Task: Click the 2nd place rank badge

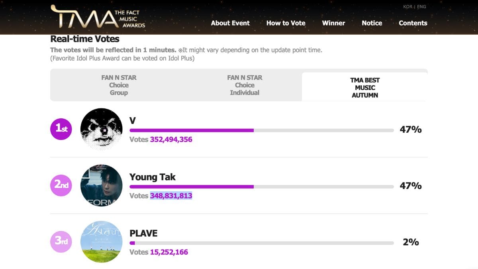Action: pyautogui.click(x=61, y=186)
